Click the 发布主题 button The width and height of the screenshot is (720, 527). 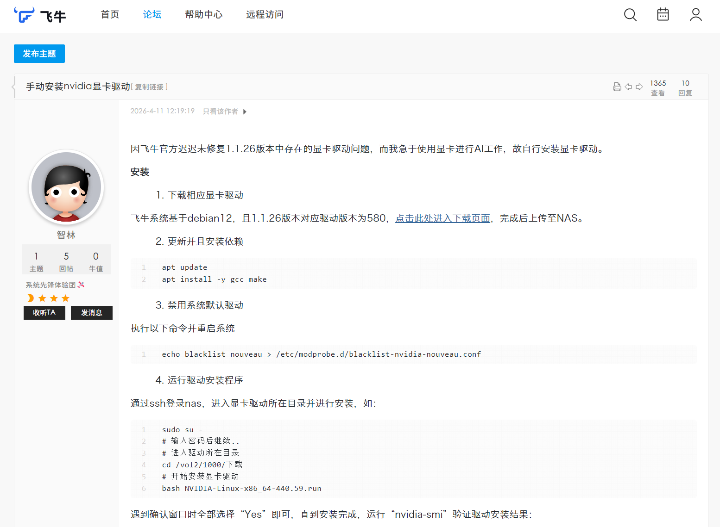(39, 54)
